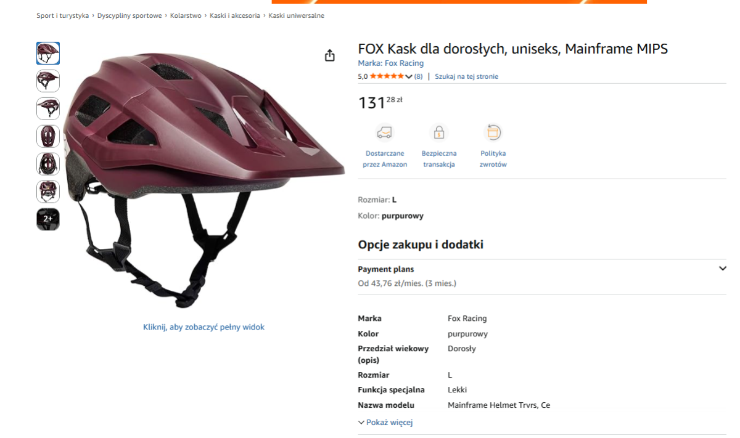Click the share icon above helmet image
The image size is (740, 438).
tap(330, 55)
